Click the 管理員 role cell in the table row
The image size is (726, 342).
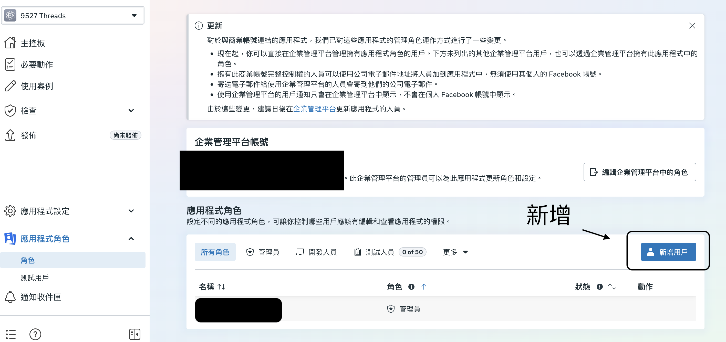pos(403,309)
